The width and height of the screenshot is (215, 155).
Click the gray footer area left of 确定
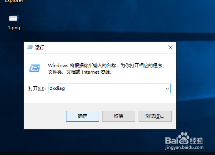[x=45, y=116]
